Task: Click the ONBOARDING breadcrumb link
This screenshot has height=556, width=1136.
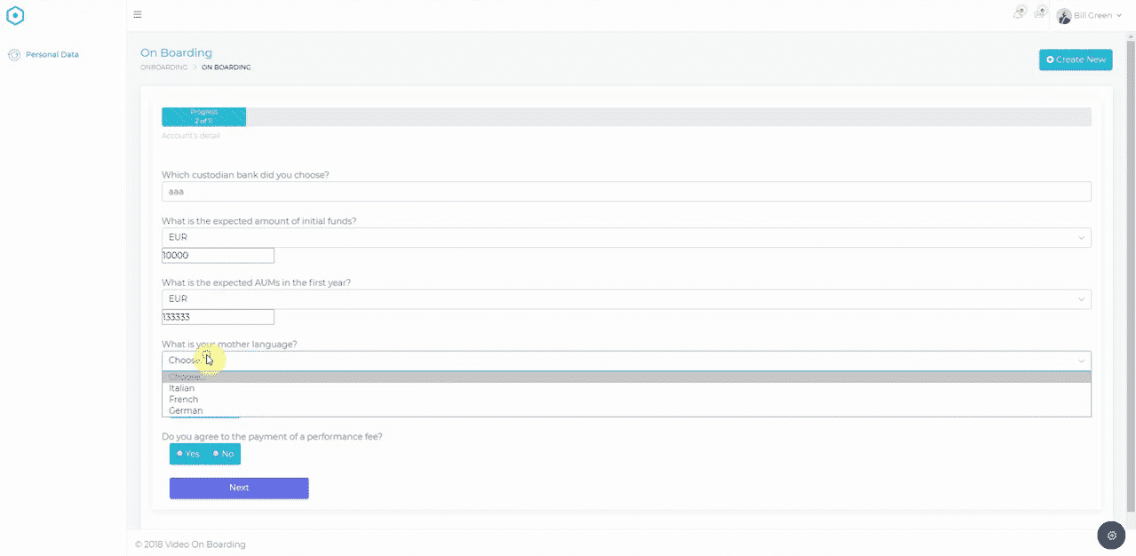Action: (163, 68)
